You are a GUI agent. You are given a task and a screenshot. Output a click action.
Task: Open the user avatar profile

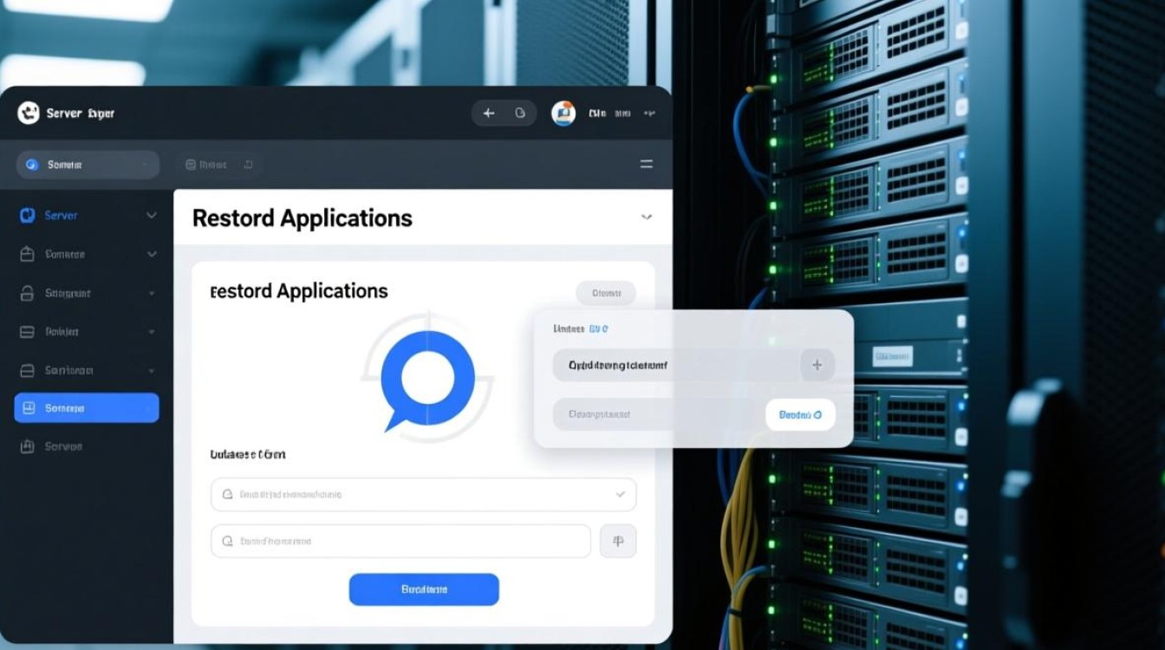click(x=563, y=113)
